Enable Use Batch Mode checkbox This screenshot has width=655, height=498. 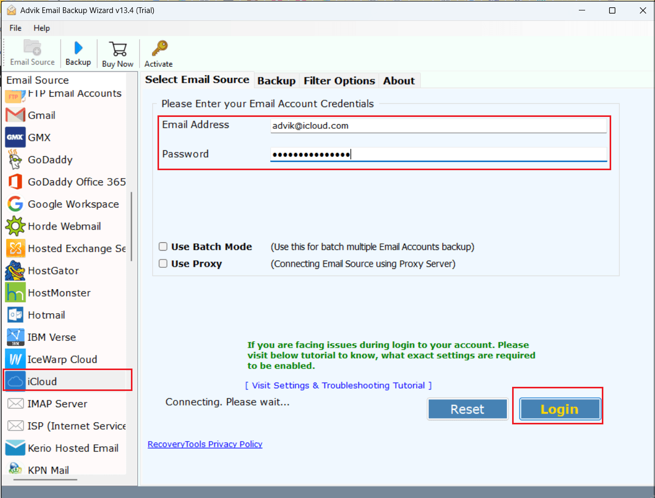(x=163, y=246)
